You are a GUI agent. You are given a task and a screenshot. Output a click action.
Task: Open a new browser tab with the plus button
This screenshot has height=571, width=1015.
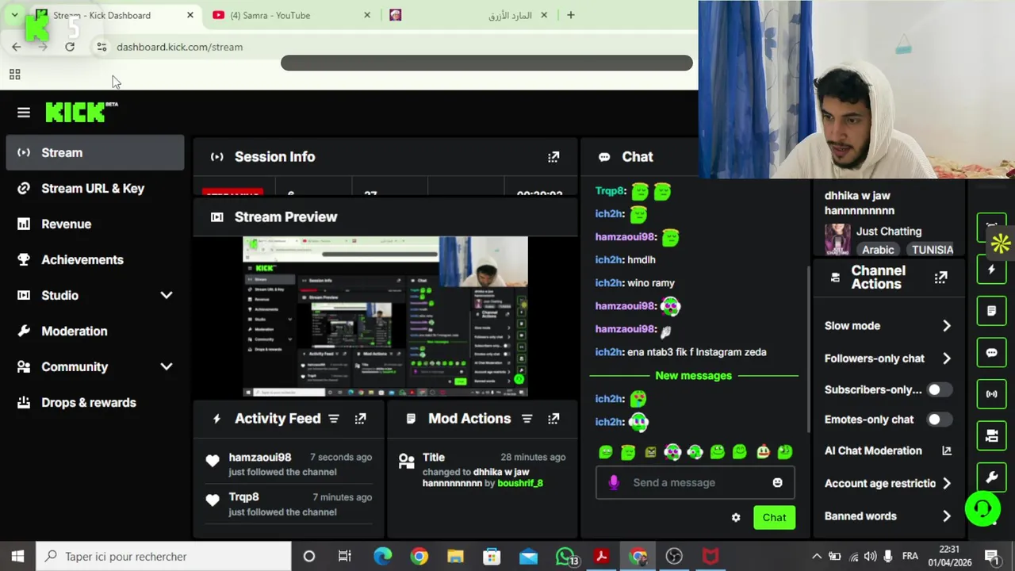(570, 15)
